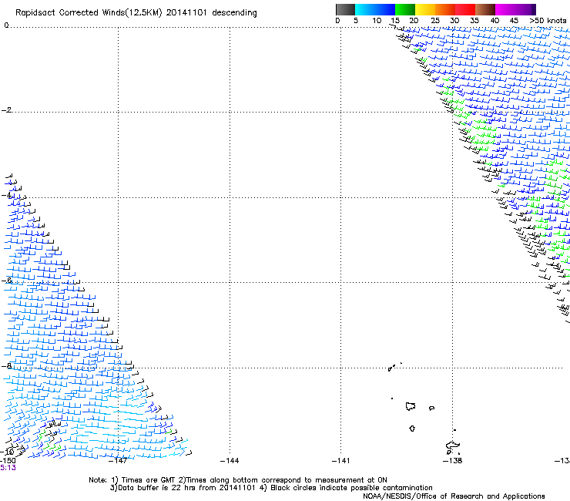570x501 pixels.
Task: Click the blue 10-15 knots color band
Action: click(x=385, y=9)
